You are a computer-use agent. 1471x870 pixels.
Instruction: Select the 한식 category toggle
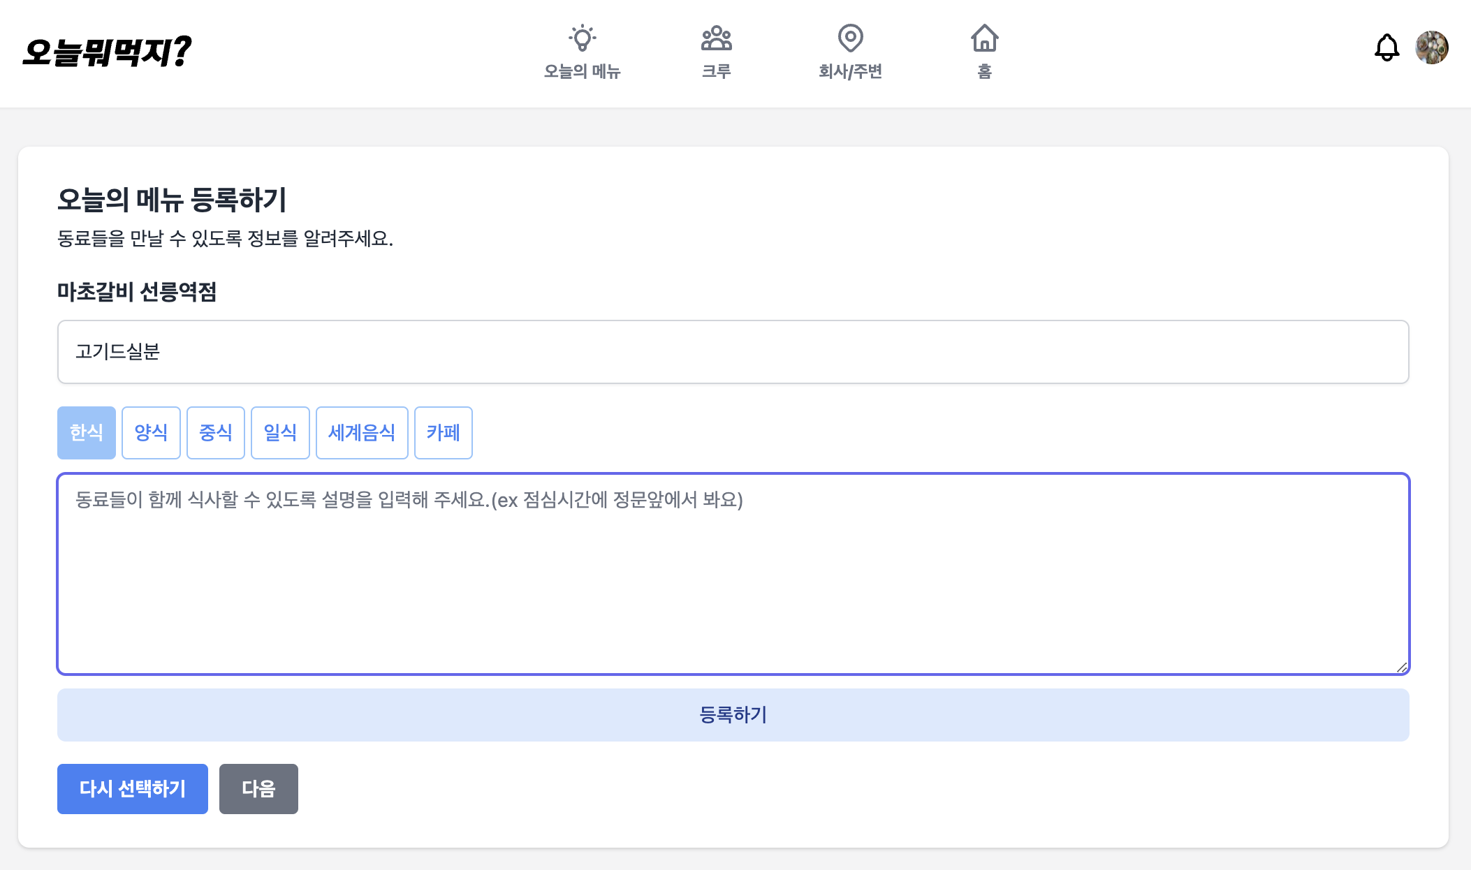(x=87, y=433)
